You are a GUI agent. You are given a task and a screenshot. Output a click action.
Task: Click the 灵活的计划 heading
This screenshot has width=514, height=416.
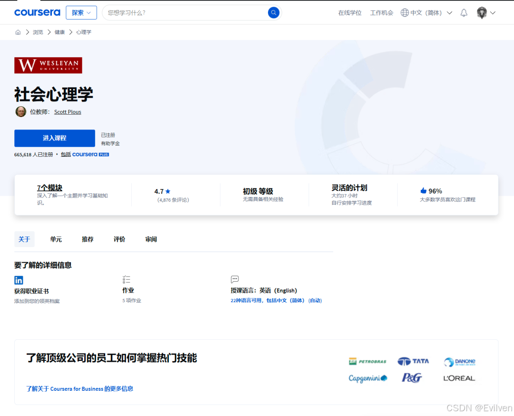coord(349,188)
